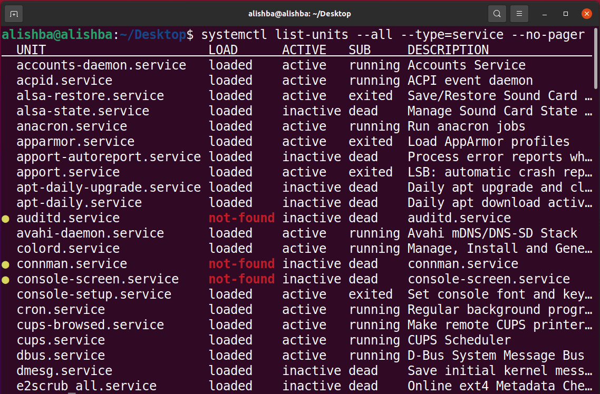Select apt-daily-upgrade.service unit name
This screenshot has height=394, width=600.
(109, 187)
